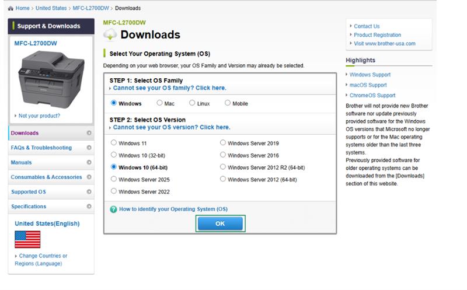Click the green question mark help icon
The height and width of the screenshot is (290, 467).
pos(113,209)
